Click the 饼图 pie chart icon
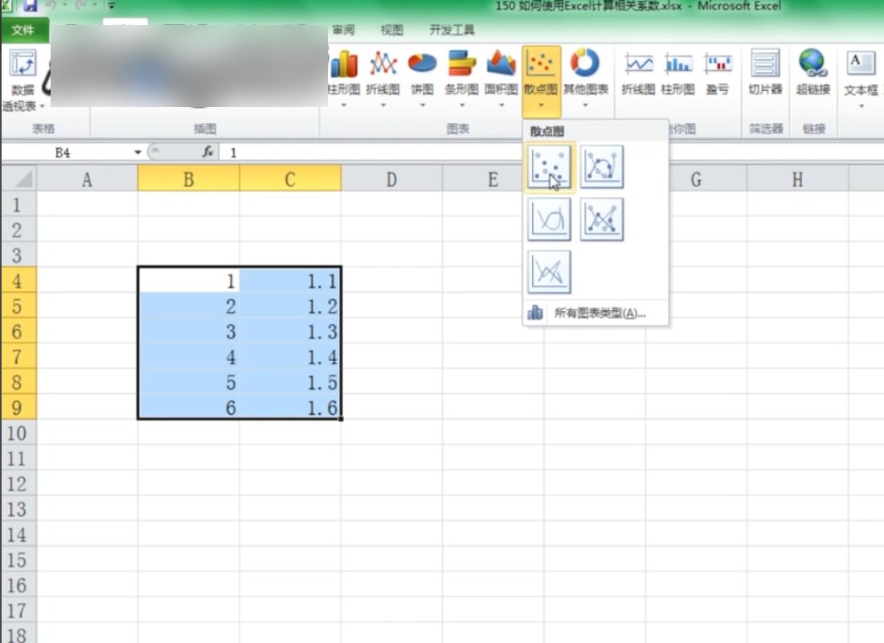The height and width of the screenshot is (643, 884). tap(422, 72)
